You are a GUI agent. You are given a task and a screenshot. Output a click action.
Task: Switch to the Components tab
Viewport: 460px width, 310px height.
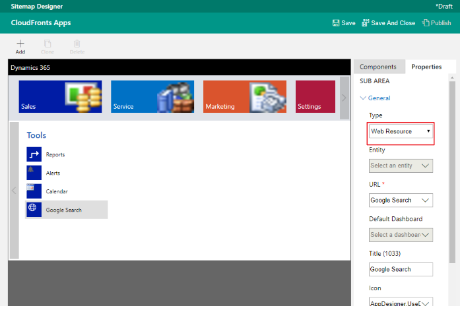[x=378, y=67]
